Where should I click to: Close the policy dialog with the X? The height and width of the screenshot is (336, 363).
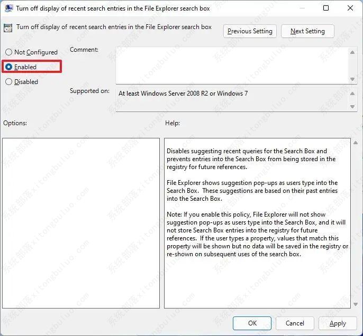(350, 8)
